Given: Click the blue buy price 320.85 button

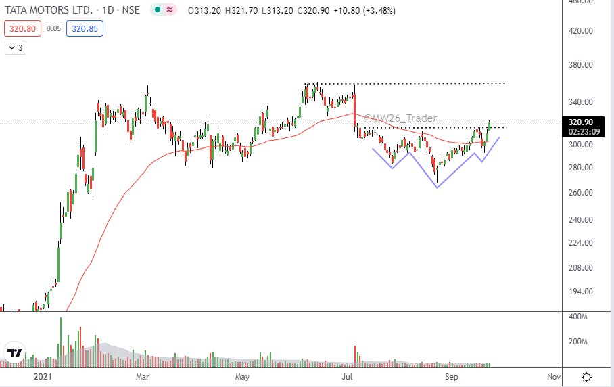Looking at the screenshot, I should click(85, 28).
